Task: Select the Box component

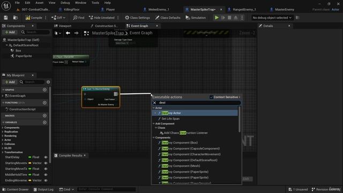Action: pos(18,50)
